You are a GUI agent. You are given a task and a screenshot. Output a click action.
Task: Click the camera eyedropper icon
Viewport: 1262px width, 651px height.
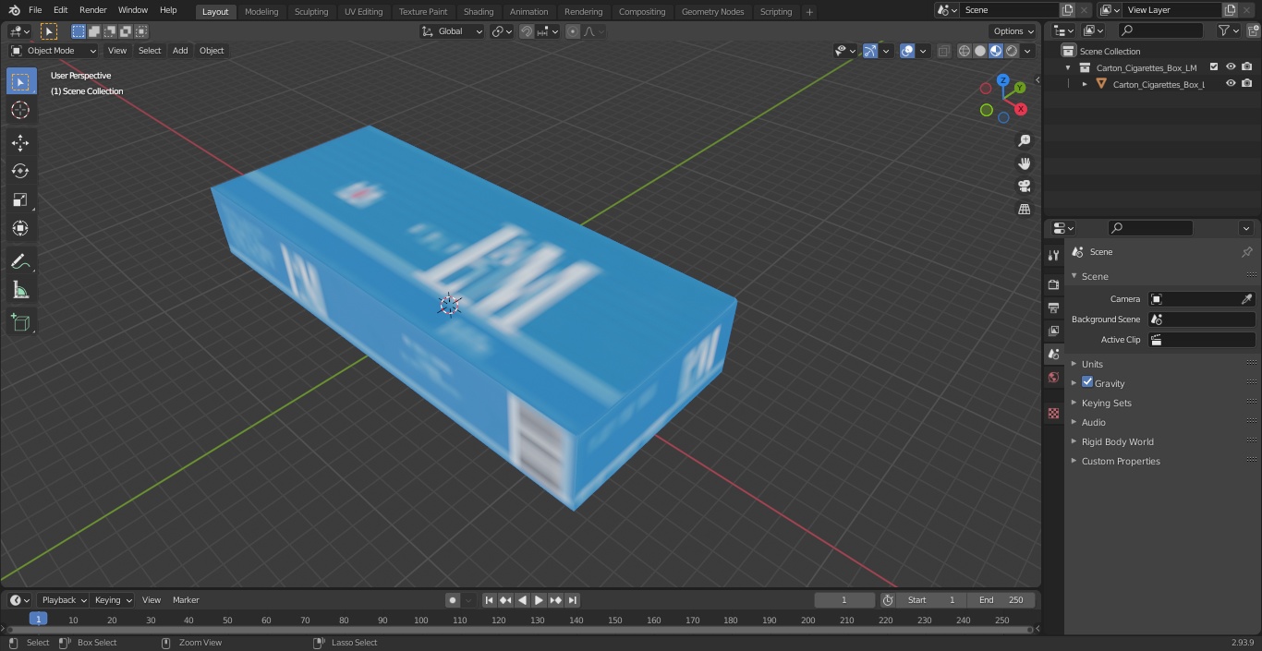pyautogui.click(x=1246, y=299)
